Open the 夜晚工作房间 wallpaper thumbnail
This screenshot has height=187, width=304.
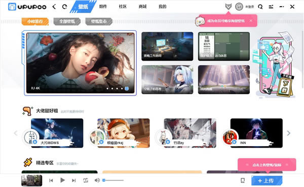(x=167, y=46)
